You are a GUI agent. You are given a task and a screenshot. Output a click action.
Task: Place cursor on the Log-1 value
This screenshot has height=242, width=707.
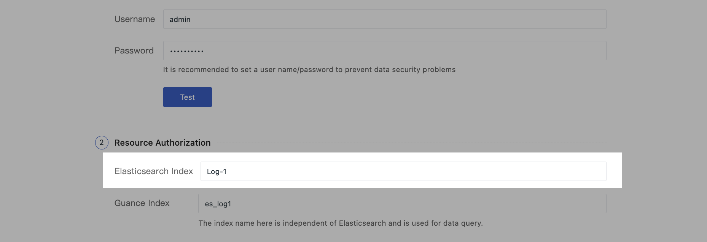tap(217, 172)
